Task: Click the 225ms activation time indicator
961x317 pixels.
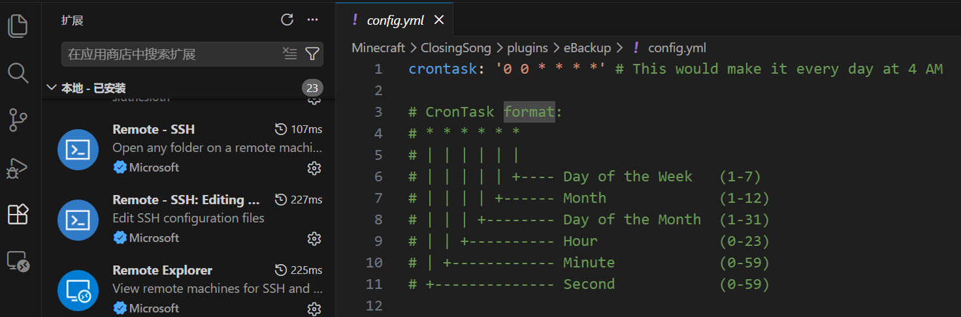Action: click(299, 270)
